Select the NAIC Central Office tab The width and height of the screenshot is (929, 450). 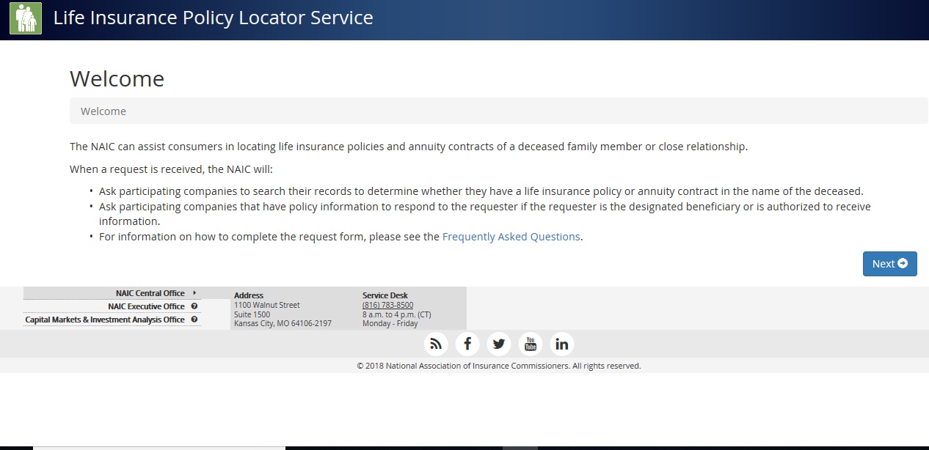[150, 293]
